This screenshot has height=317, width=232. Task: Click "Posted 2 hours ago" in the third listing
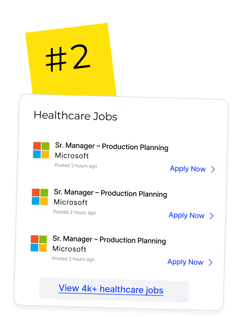click(73, 259)
